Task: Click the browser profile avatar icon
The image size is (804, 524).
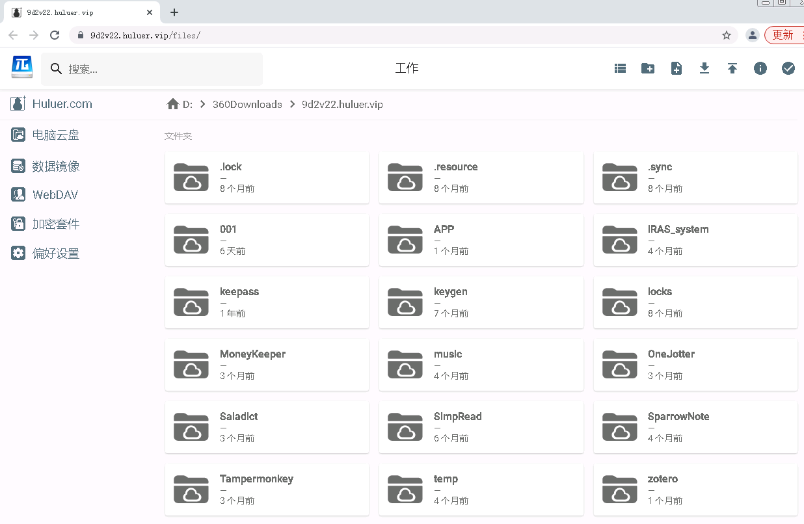Action: (x=752, y=35)
